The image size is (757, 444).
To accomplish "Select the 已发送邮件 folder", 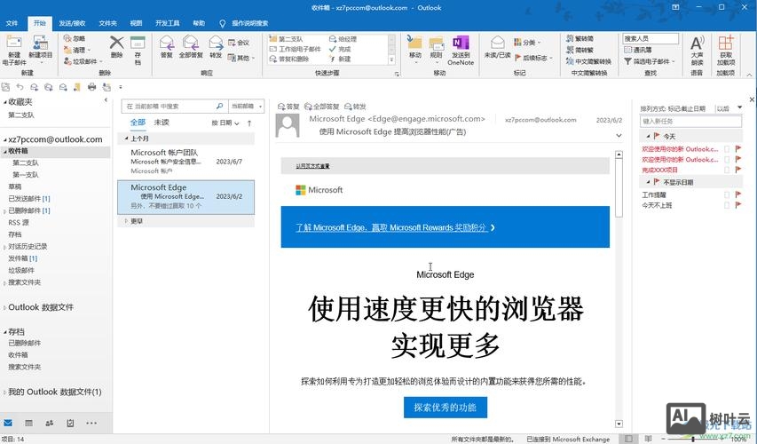I will [x=29, y=199].
